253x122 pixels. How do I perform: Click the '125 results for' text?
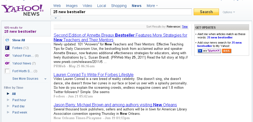(13, 28)
